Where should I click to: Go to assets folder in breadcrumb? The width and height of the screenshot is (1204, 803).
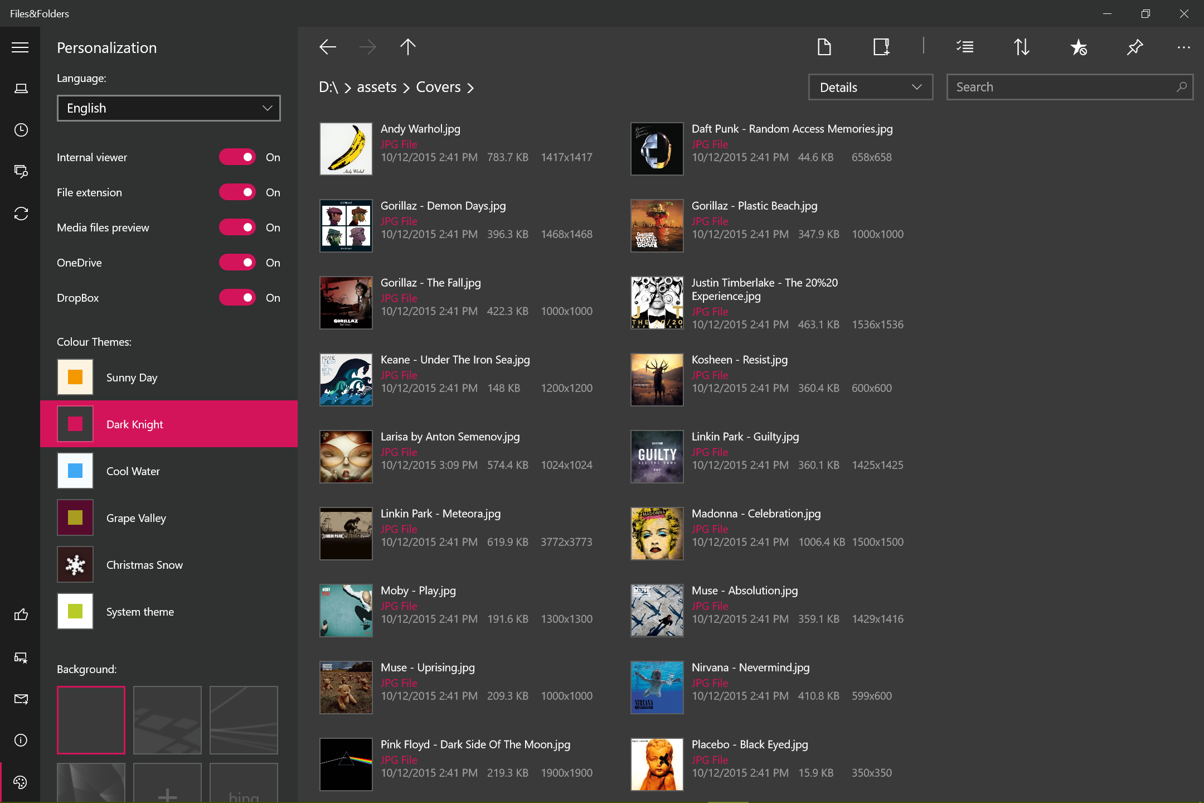(377, 88)
